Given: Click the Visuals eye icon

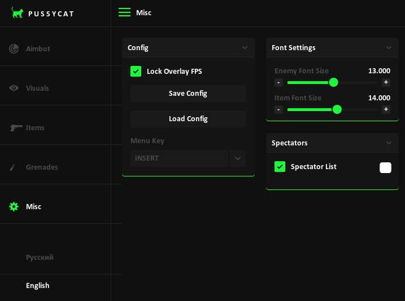Looking at the screenshot, I should click(x=14, y=88).
